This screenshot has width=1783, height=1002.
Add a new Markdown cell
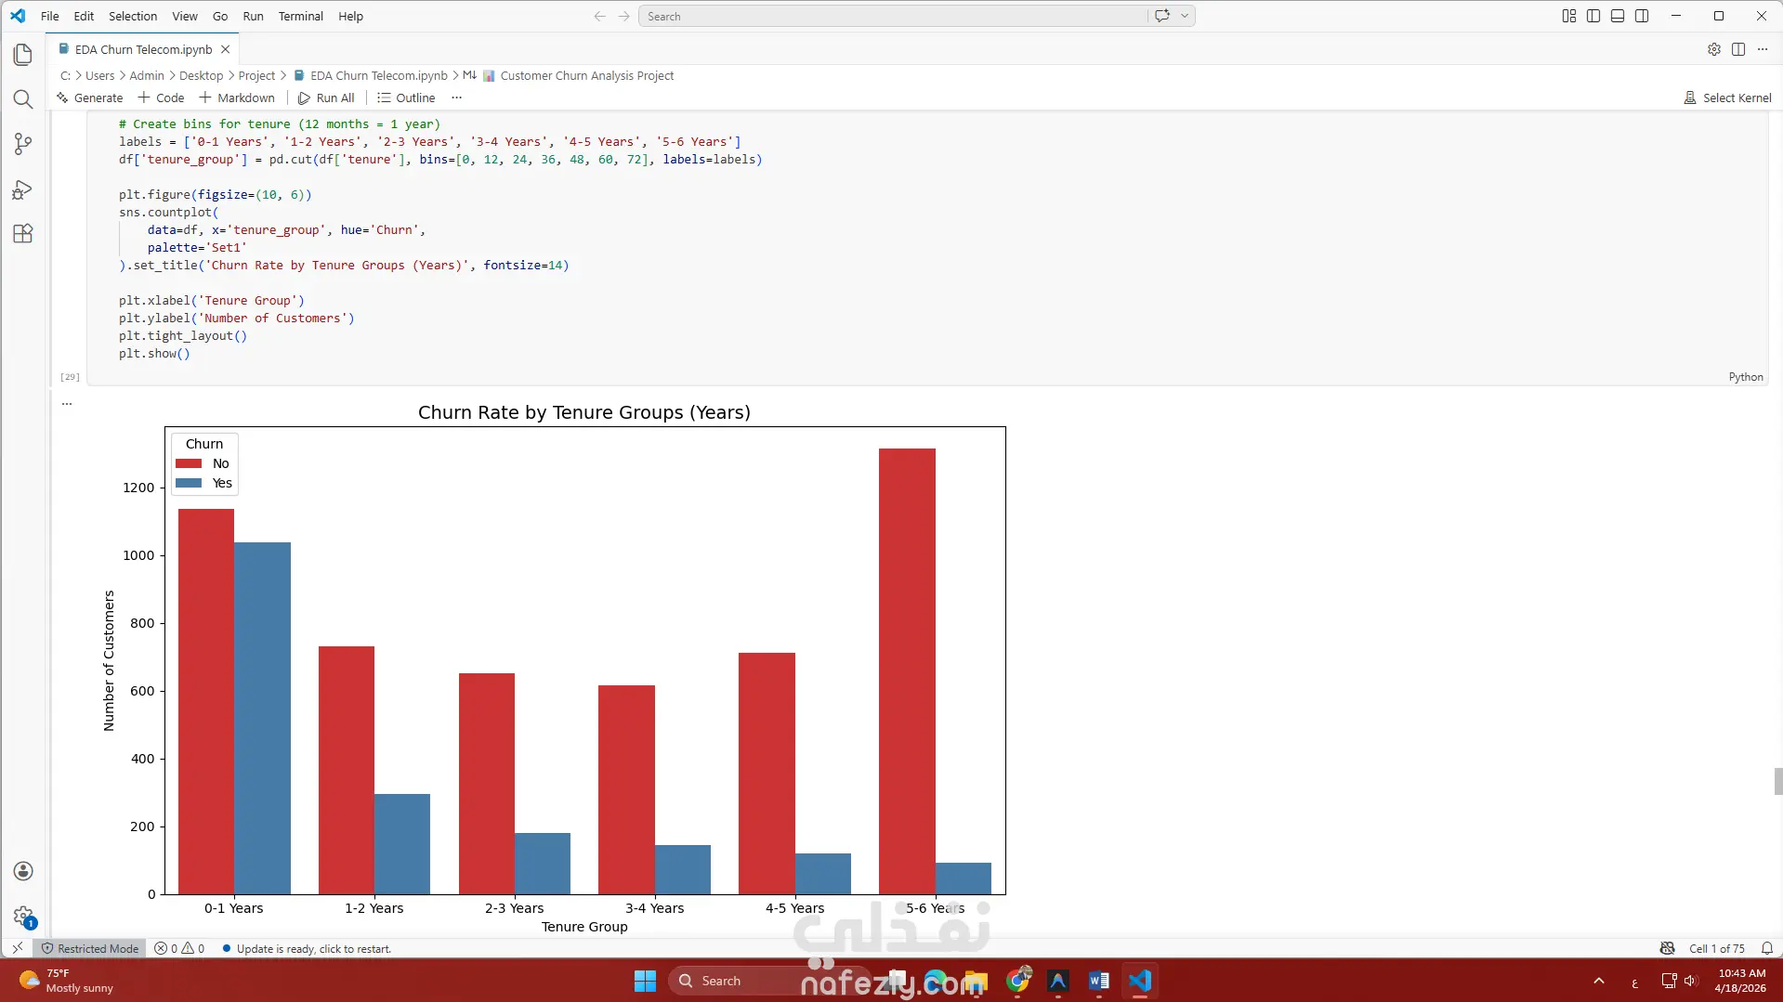(x=237, y=98)
